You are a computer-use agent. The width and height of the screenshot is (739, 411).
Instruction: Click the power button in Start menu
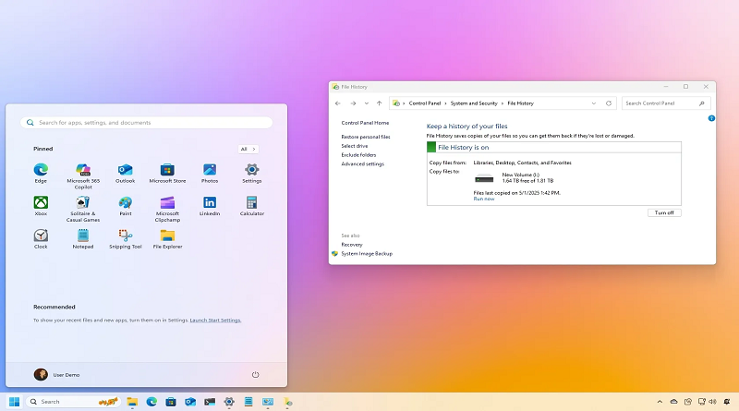tap(255, 374)
